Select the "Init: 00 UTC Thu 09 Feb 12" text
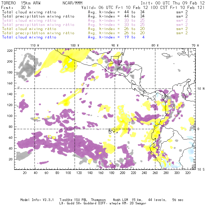Screen dimensions: 206x206 pos(173,3)
